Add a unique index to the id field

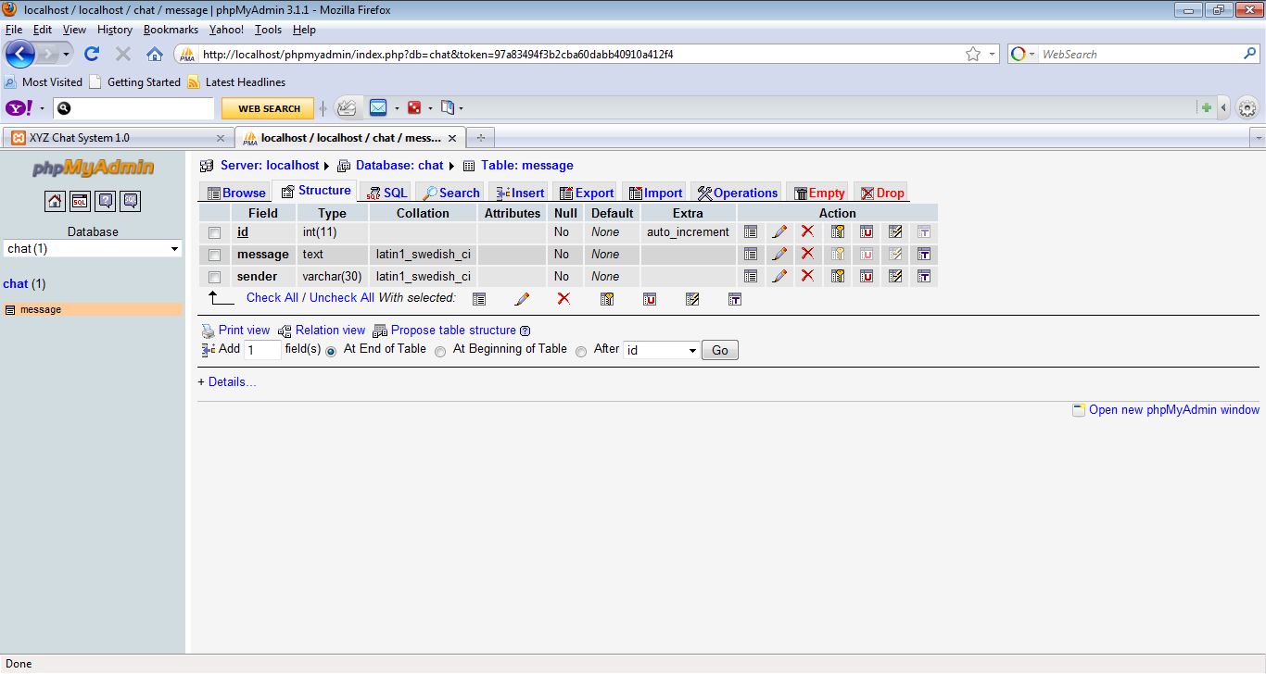(866, 231)
